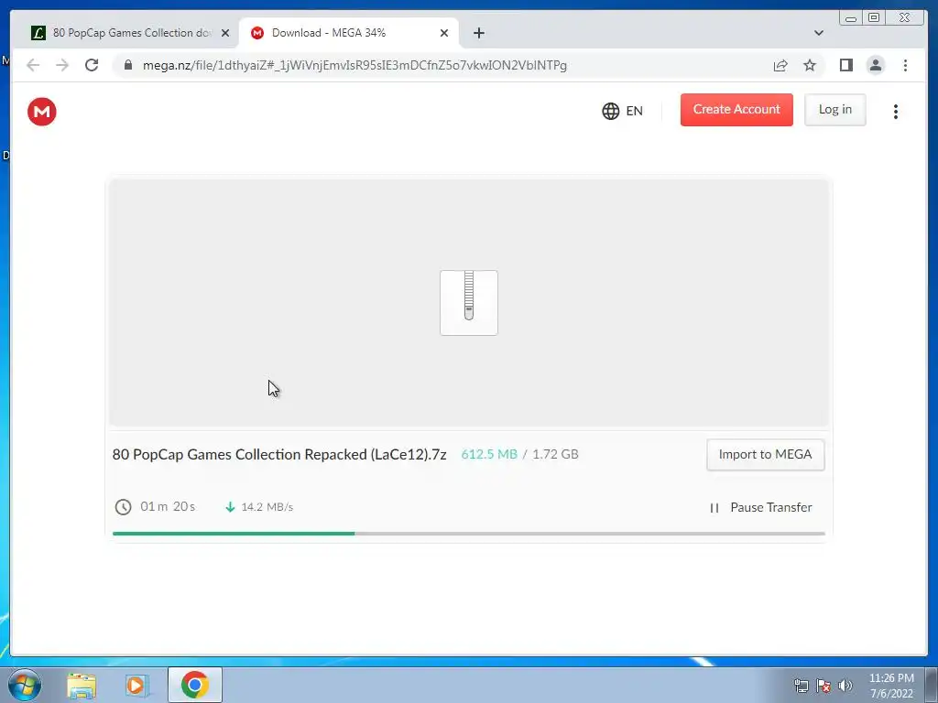Image resolution: width=938 pixels, height=703 pixels.
Task: Close the 80 PopCap Games Collection tab
Action: 225,34
